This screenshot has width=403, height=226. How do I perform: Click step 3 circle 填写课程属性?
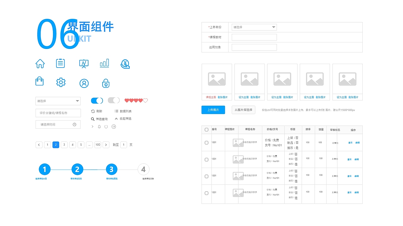[x=111, y=169]
